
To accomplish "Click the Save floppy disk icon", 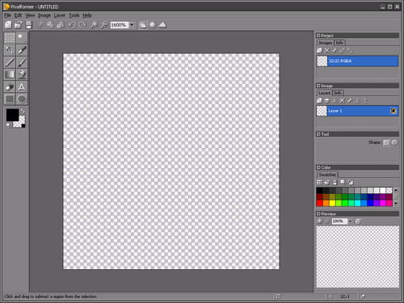I will (28, 25).
